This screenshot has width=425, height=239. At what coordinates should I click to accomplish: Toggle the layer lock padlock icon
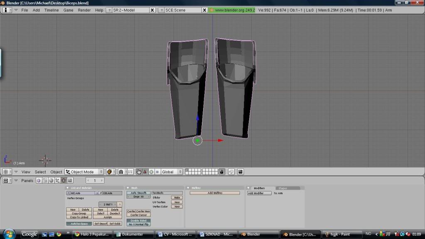tap(222, 172)
